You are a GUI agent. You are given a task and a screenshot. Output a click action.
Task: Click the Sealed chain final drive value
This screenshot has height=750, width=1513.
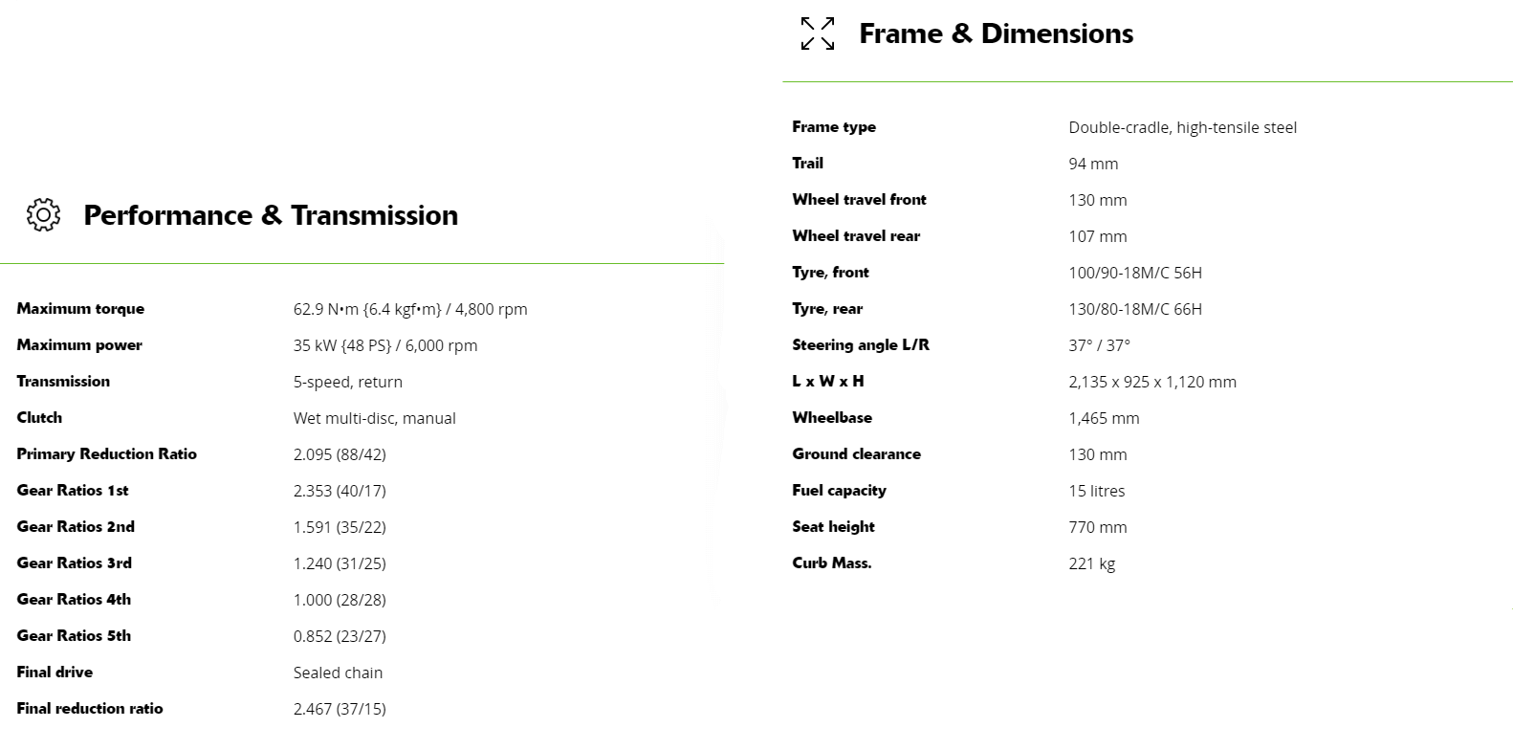click(338, 673)
